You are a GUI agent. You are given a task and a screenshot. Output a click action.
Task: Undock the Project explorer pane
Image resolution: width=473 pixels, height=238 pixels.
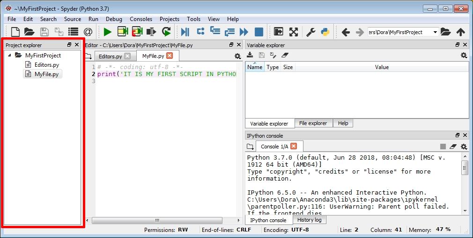pyautogui.click(x=69, y=45)
